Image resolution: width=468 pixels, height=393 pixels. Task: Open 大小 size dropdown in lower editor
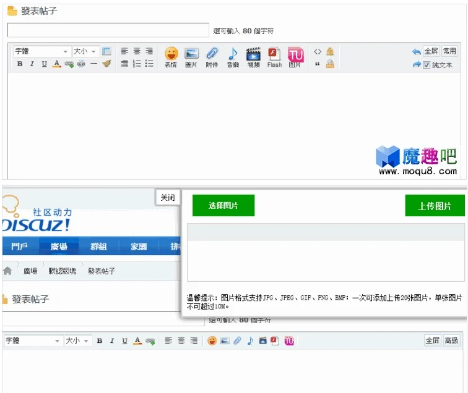coord(77,340)
